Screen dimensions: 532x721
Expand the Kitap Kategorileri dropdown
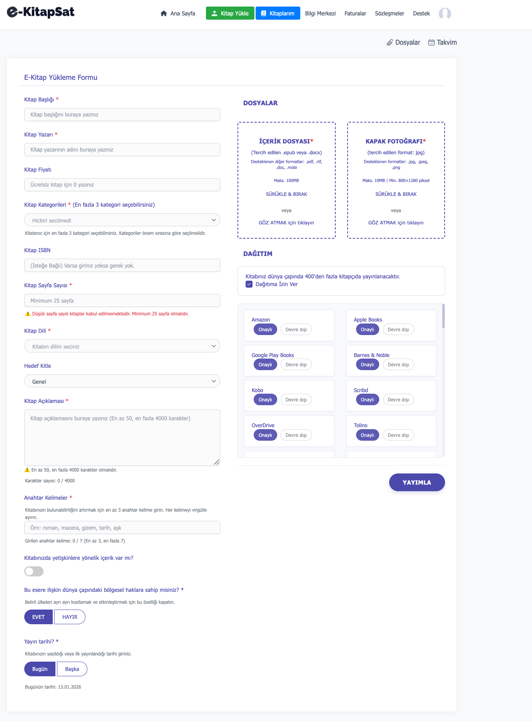pyautogui.click(x=122, y=220)
